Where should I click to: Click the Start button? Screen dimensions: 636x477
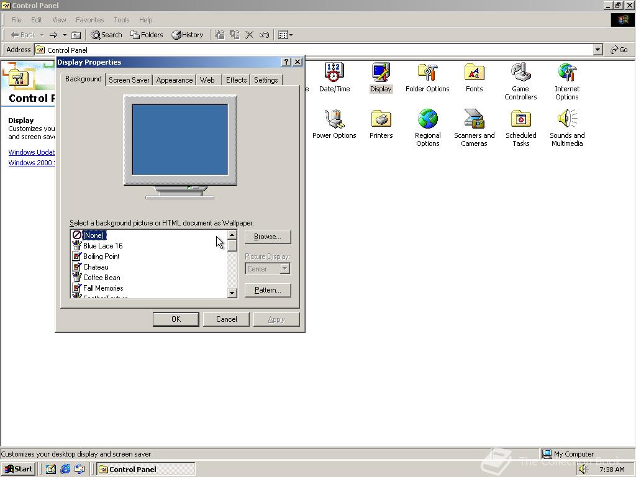(18, 469)
